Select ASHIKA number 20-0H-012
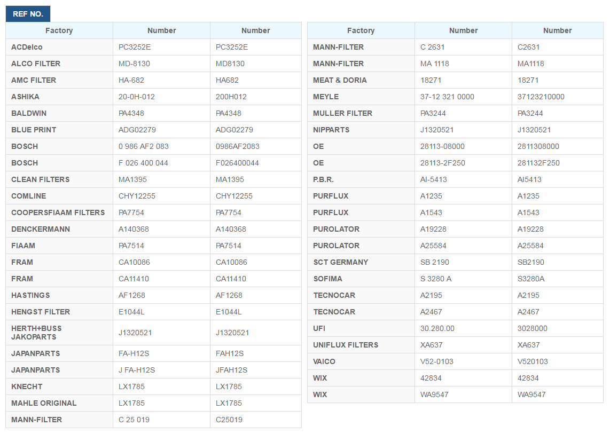This screenshot has height=434, width=610. [x=137, y=97]
